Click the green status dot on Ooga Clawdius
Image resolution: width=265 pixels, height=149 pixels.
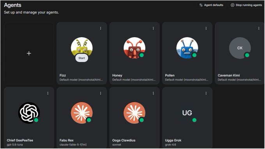pyautogui.click(x=141, y=120)
